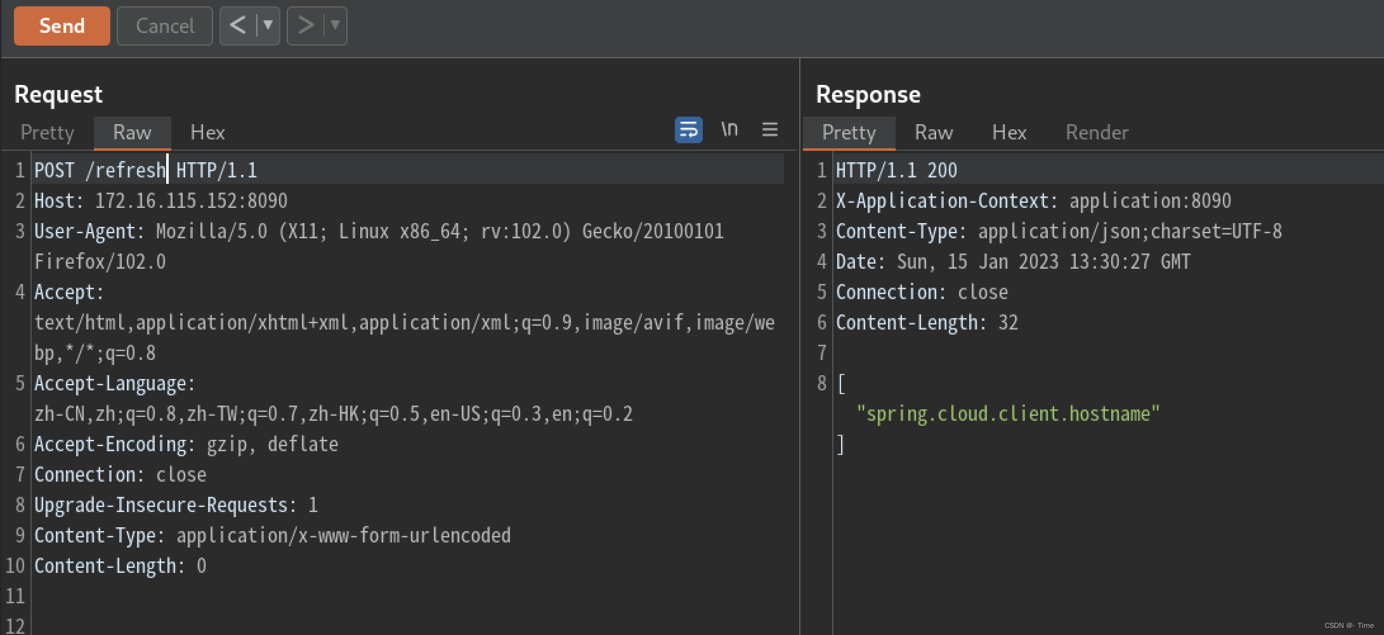
Task: Click the Upgrade-Insecure-Requests: 1 line
Action: pyautogui.click(x=176, y=505)
